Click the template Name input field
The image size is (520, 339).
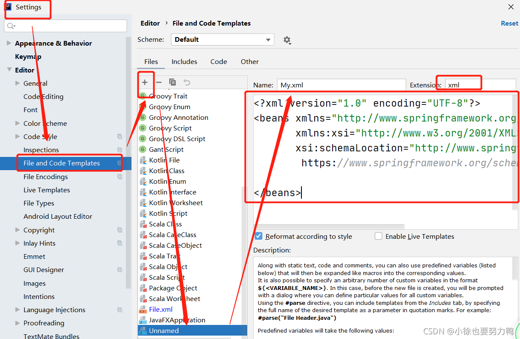(342, 85)
